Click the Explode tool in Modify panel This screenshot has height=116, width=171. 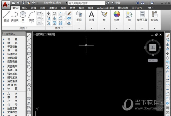(x=69, y=18)
